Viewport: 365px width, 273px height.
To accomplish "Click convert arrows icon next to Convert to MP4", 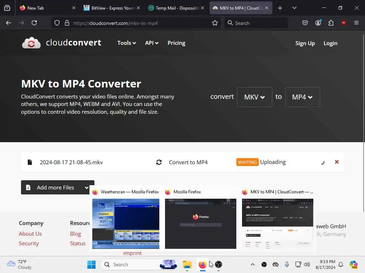I will tap(159, 162).
